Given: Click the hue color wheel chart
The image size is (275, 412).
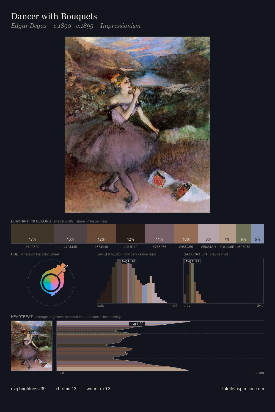Looking at the screenshot, I should pos(51,282).
